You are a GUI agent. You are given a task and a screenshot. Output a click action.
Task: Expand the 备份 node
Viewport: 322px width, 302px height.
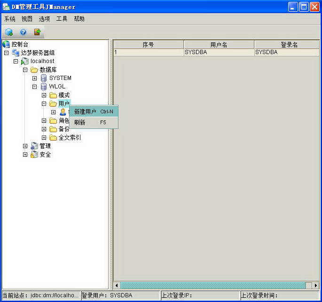(44, 129)
